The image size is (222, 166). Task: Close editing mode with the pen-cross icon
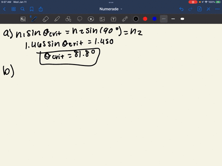209,9
